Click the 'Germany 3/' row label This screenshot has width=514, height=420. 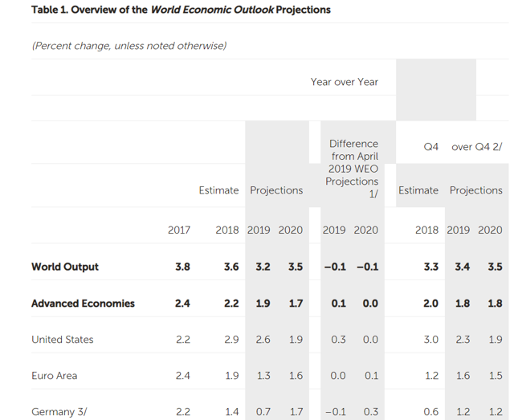[59, 412]
